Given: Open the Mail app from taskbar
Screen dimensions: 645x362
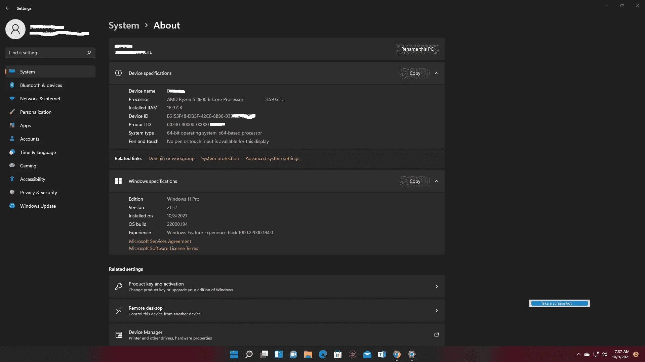Looking at the screenshot, I should coord(367,354).
